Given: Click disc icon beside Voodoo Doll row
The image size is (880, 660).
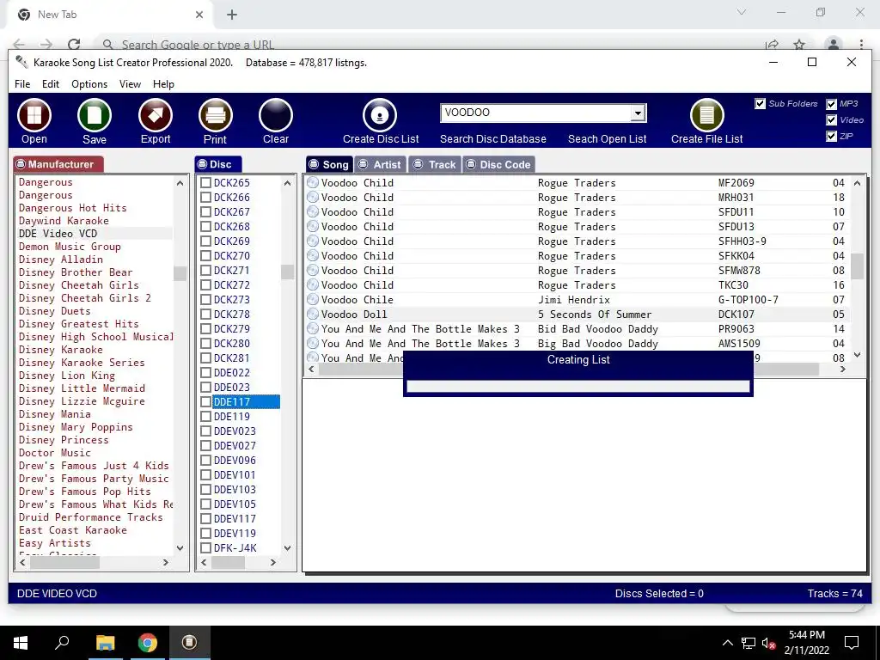Looking at the screenshot, I should coord(313,315).
